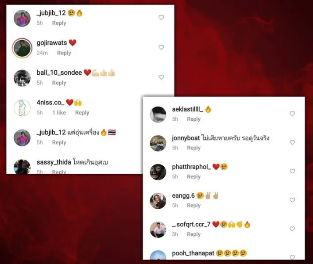View phatthraphol_ profile picture
The image size is (313, 264).
coord(158,172)
